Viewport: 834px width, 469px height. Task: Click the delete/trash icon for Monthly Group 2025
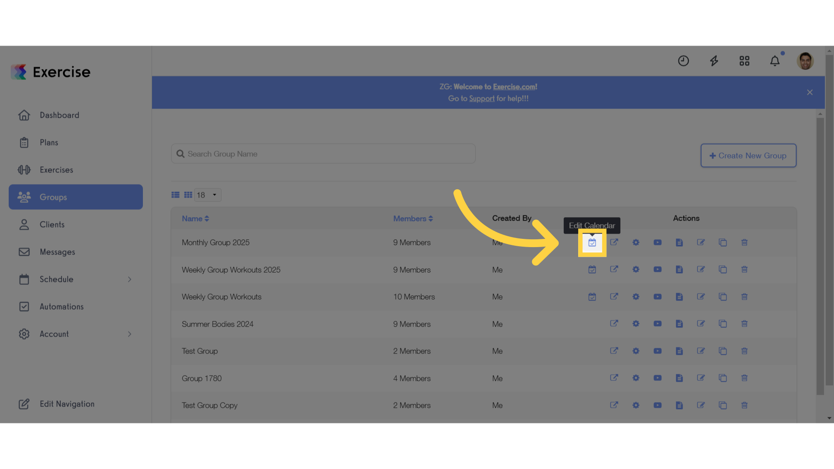pos(745,242)
